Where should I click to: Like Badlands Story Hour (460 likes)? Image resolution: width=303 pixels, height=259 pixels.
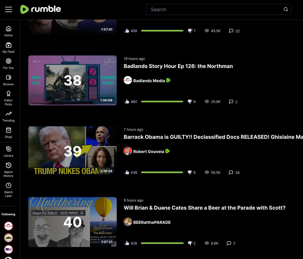click(127, 102)
